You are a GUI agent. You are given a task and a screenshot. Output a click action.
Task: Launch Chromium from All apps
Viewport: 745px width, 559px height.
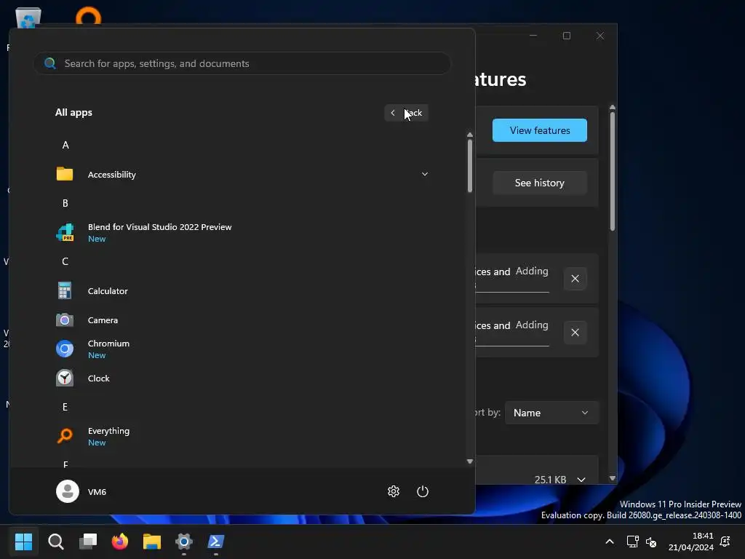pos(242,349)
